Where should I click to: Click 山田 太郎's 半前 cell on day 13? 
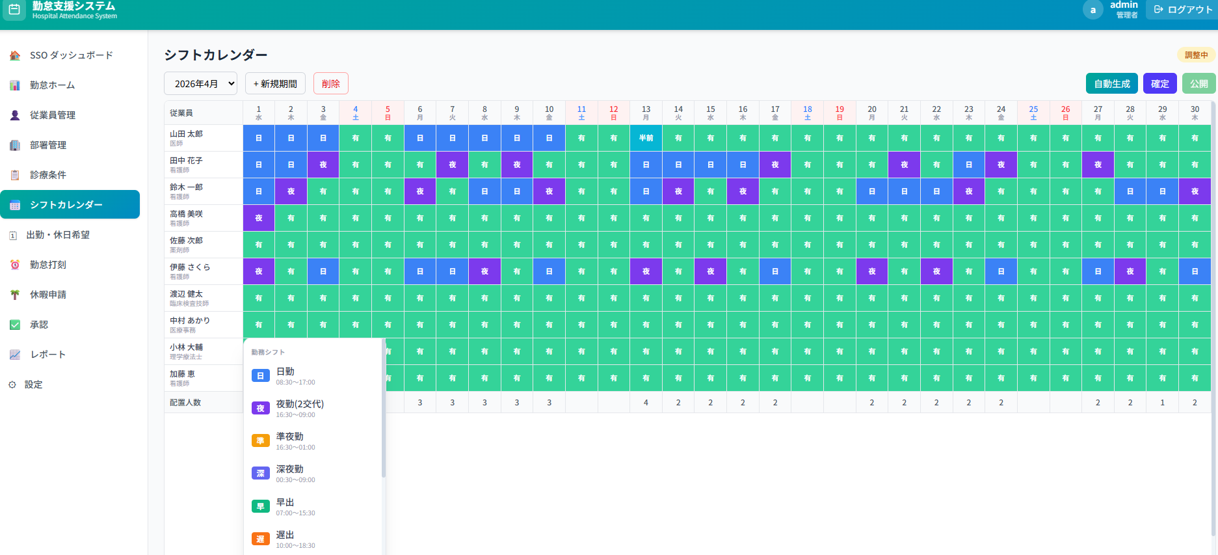click(646, 138)
